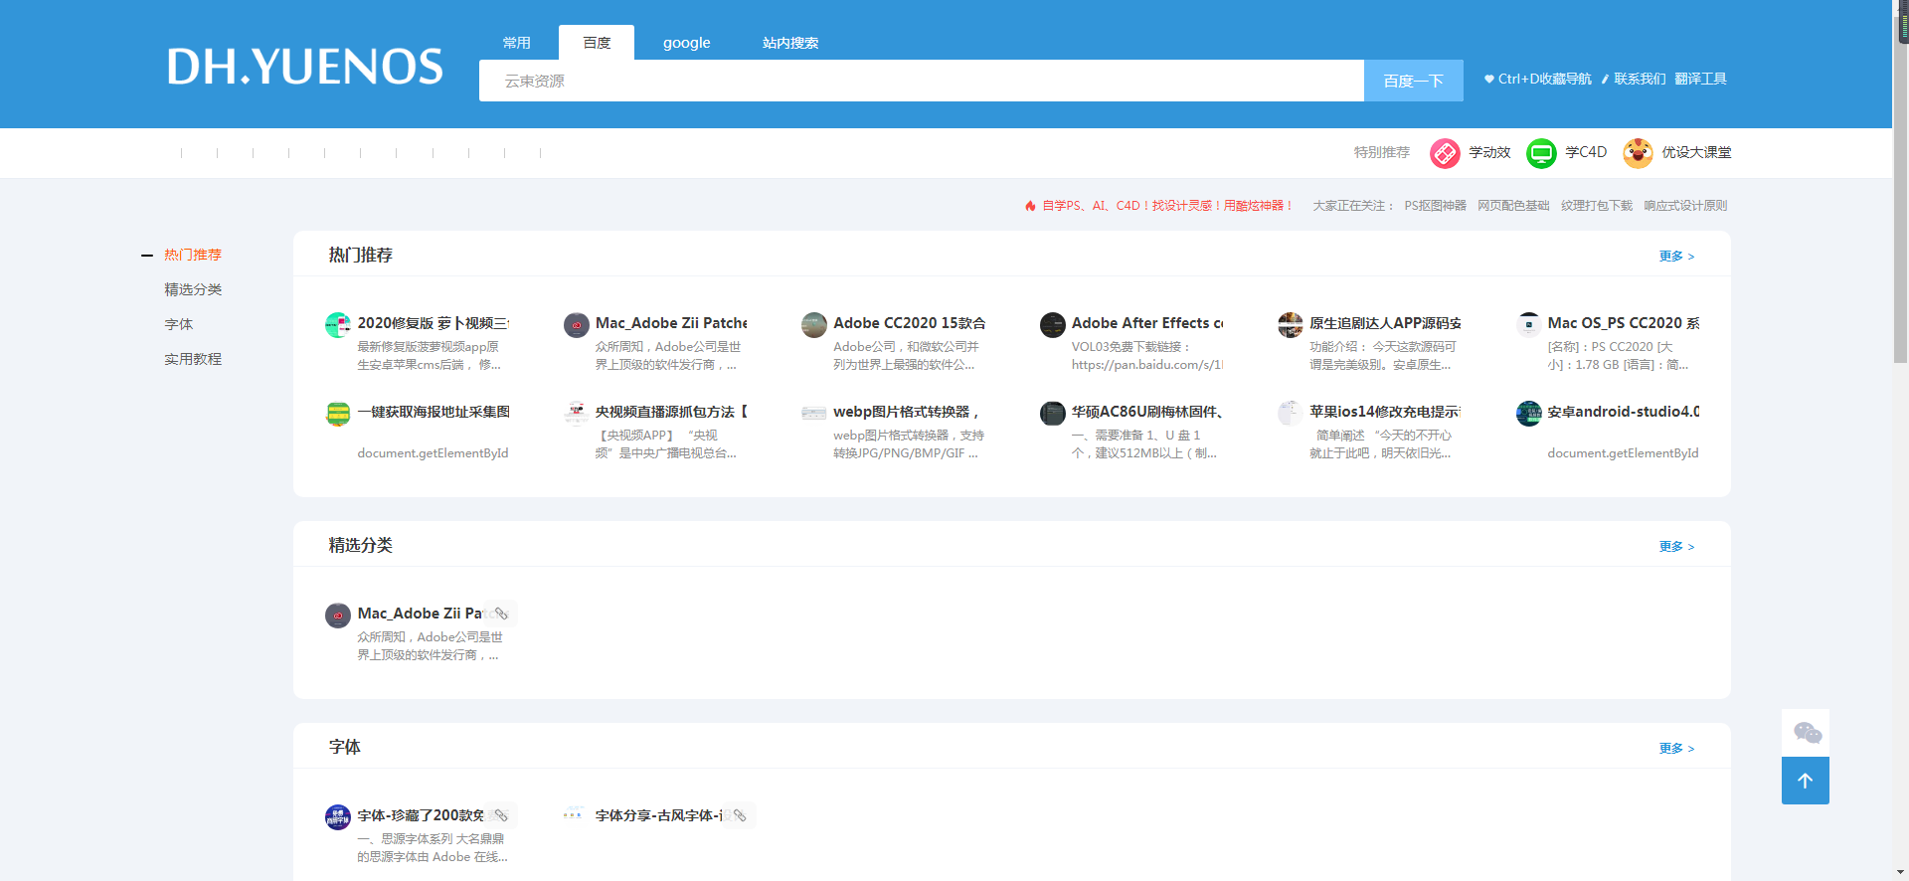Open the 响应式设计原则 link

tap(1685, 206)
